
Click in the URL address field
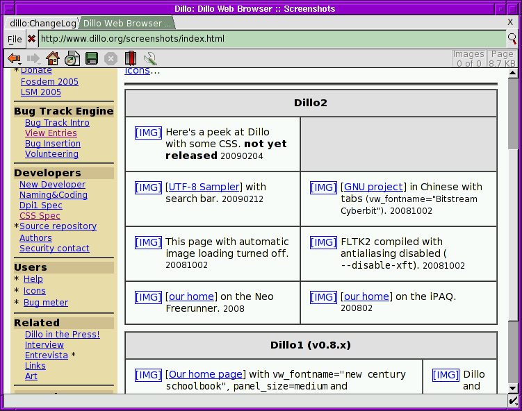272,39
